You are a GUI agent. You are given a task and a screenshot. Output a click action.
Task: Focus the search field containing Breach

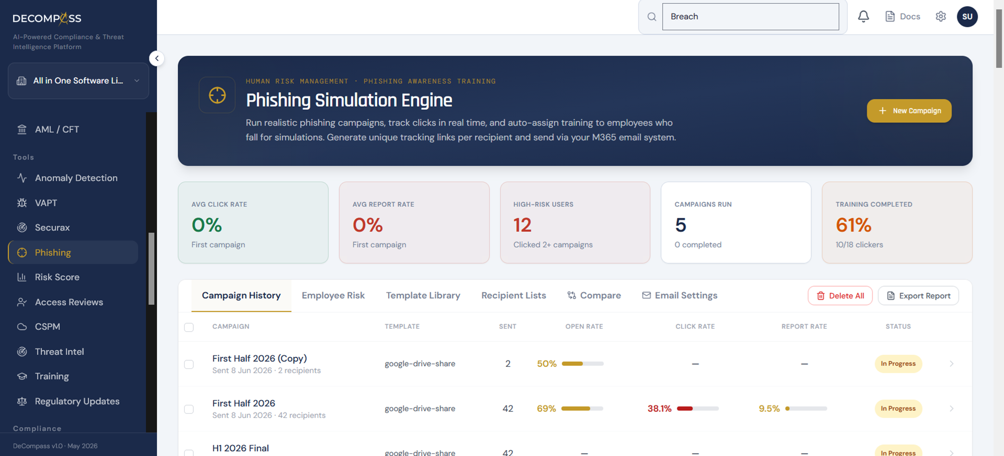[x=750, y=17]
